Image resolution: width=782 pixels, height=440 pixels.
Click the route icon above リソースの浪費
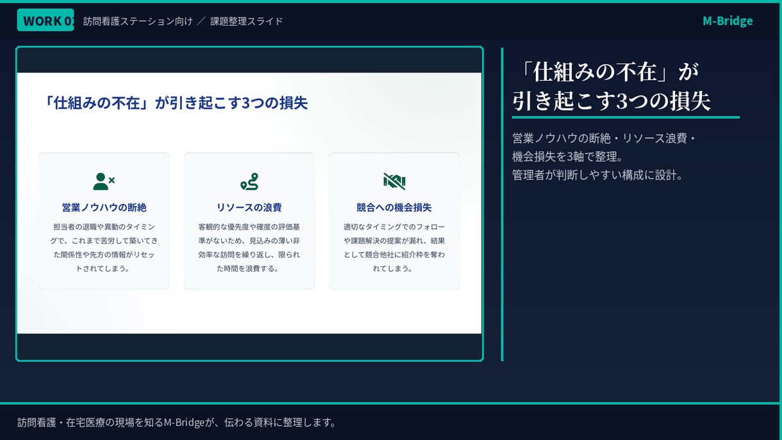pyautogui.click(x=249, y=182)
